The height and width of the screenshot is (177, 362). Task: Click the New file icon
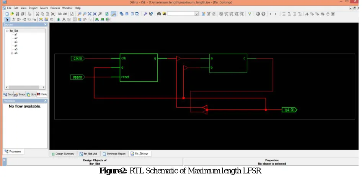[x=7, y=14]
